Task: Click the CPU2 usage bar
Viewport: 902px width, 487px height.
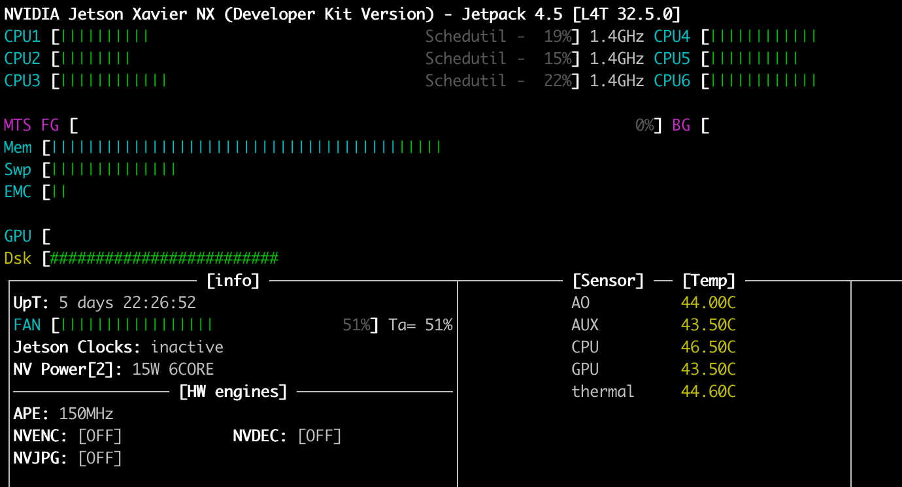Action: point(95,59)
